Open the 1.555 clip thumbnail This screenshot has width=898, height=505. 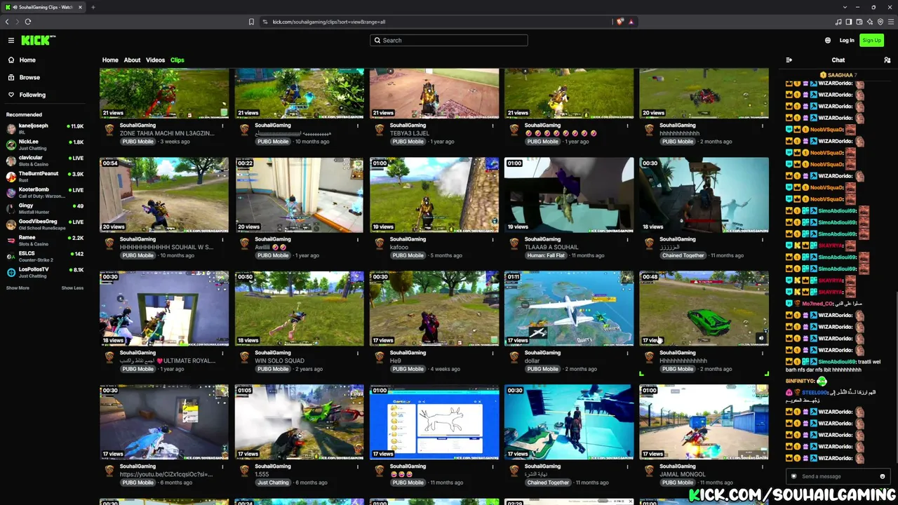click(x=300, y=422)
